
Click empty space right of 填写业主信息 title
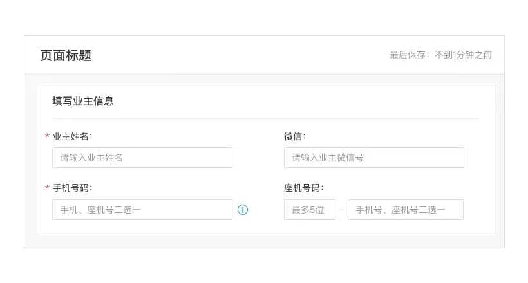[296, 101]
